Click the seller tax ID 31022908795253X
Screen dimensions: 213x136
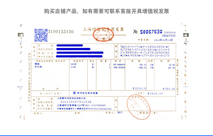(76, 102)
